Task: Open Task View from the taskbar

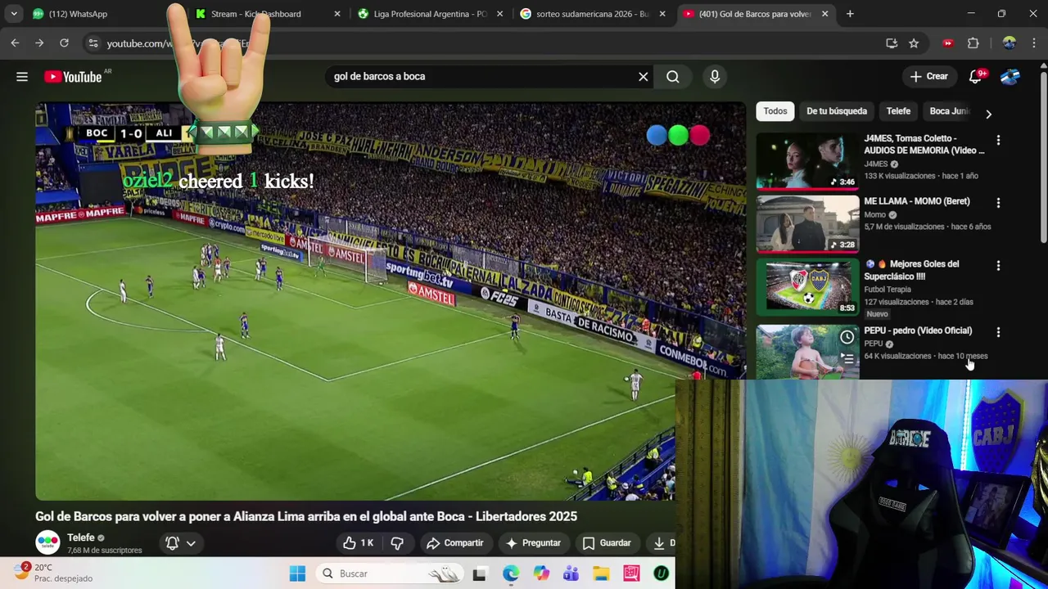Action: [479, 574]
